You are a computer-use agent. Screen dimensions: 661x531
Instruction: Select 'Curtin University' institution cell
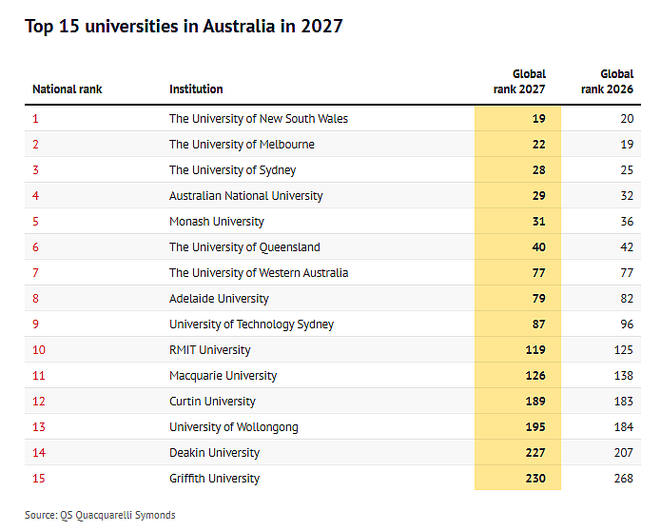[x=212, y=402]
